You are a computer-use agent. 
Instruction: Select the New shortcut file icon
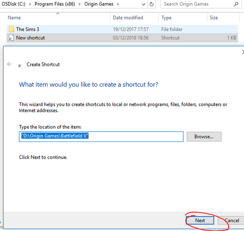11,38
